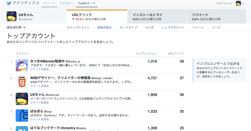Click the トップアカウント page heading
Screen dimensions: 251x131
(31, 36)
